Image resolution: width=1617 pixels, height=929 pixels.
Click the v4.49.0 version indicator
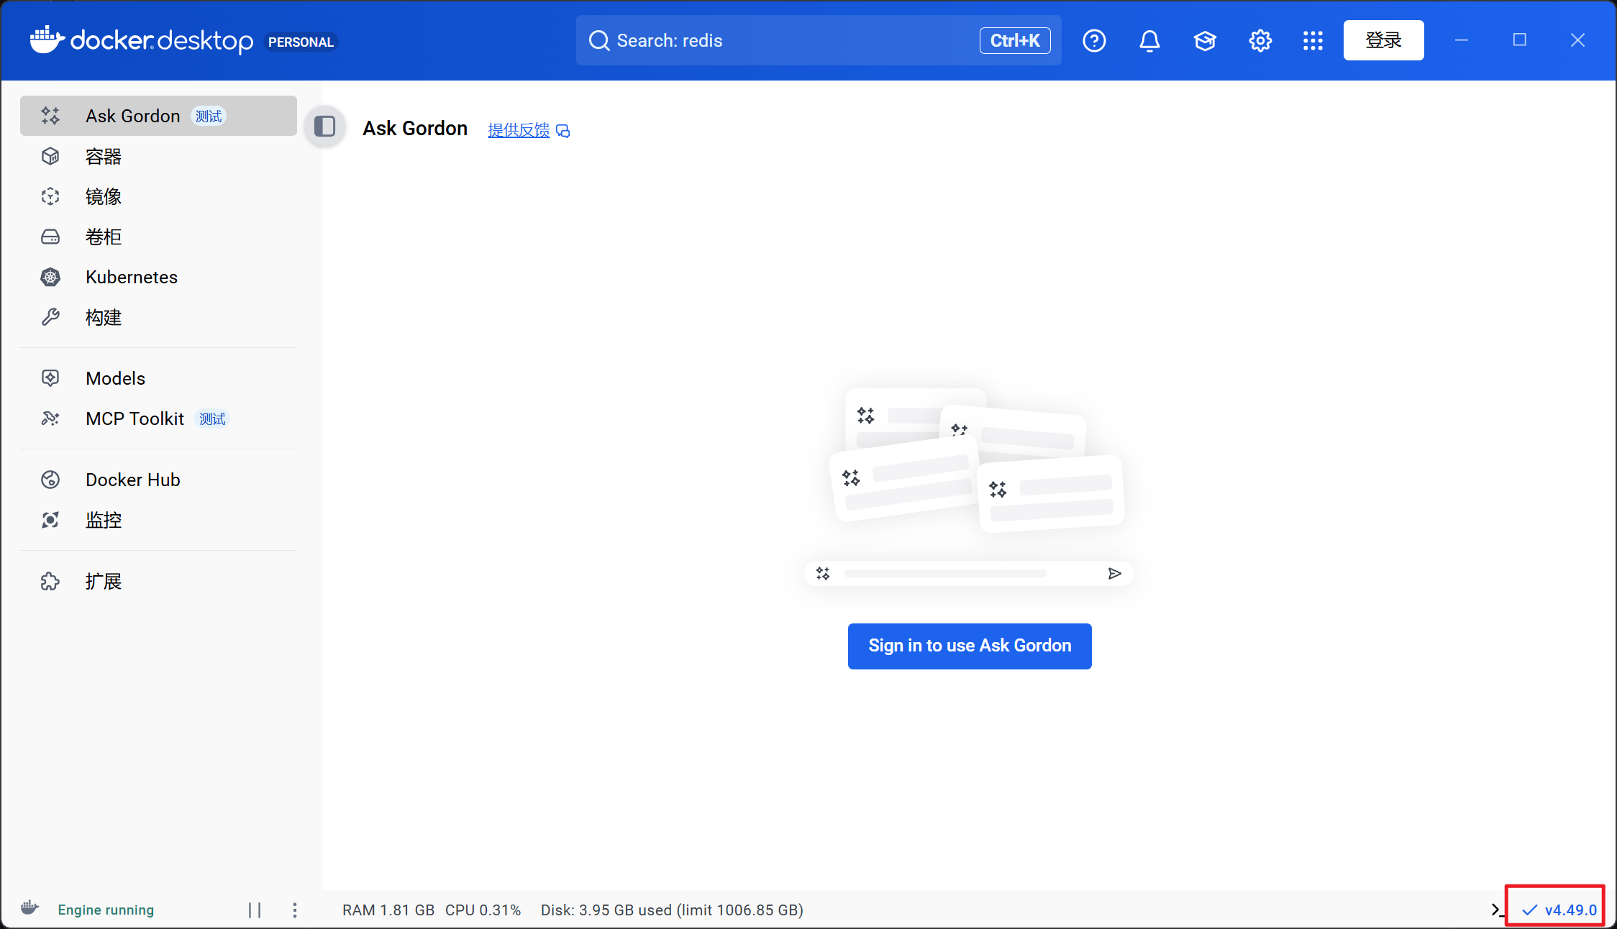(1561, 910)
